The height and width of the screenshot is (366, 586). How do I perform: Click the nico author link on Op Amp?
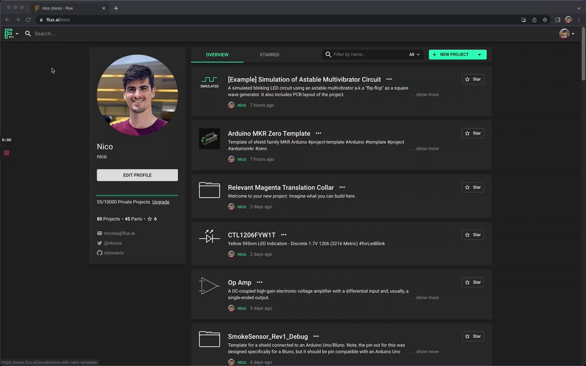point(242,308)
